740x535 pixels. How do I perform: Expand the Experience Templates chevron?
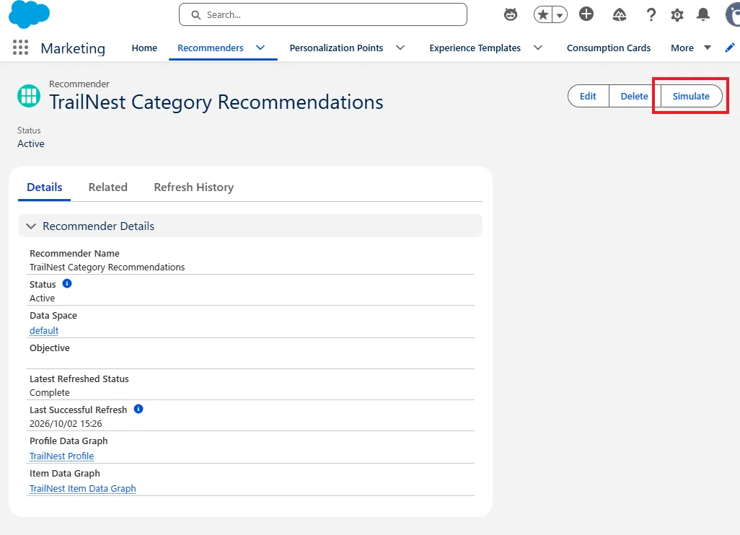click(538, 48)
